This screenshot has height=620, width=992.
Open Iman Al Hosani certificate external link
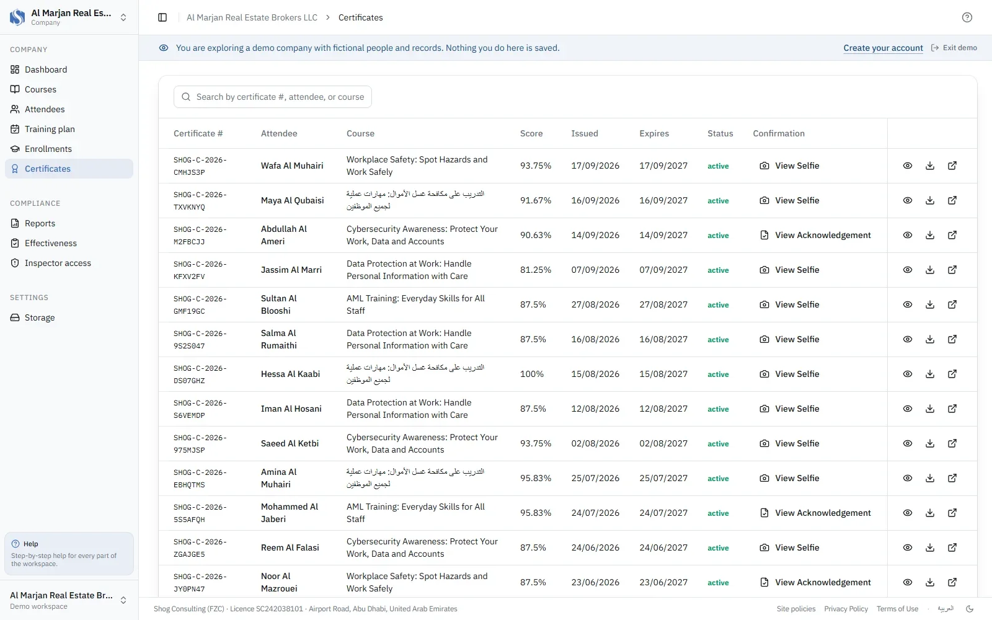(x=952, y=409)
